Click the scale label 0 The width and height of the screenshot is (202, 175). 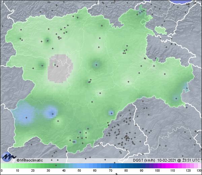click(2, 171)
